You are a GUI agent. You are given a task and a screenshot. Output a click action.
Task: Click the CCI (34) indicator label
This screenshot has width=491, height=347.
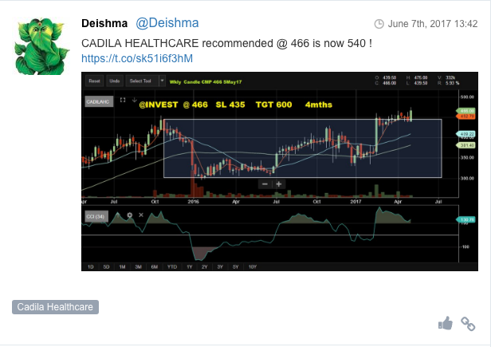point(96,217)
